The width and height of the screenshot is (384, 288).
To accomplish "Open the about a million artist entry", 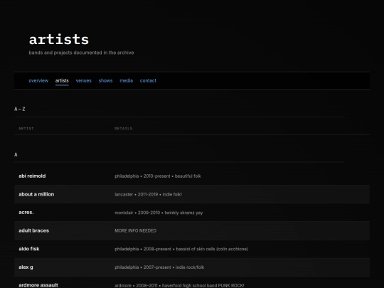I will (x=36, y=194).
